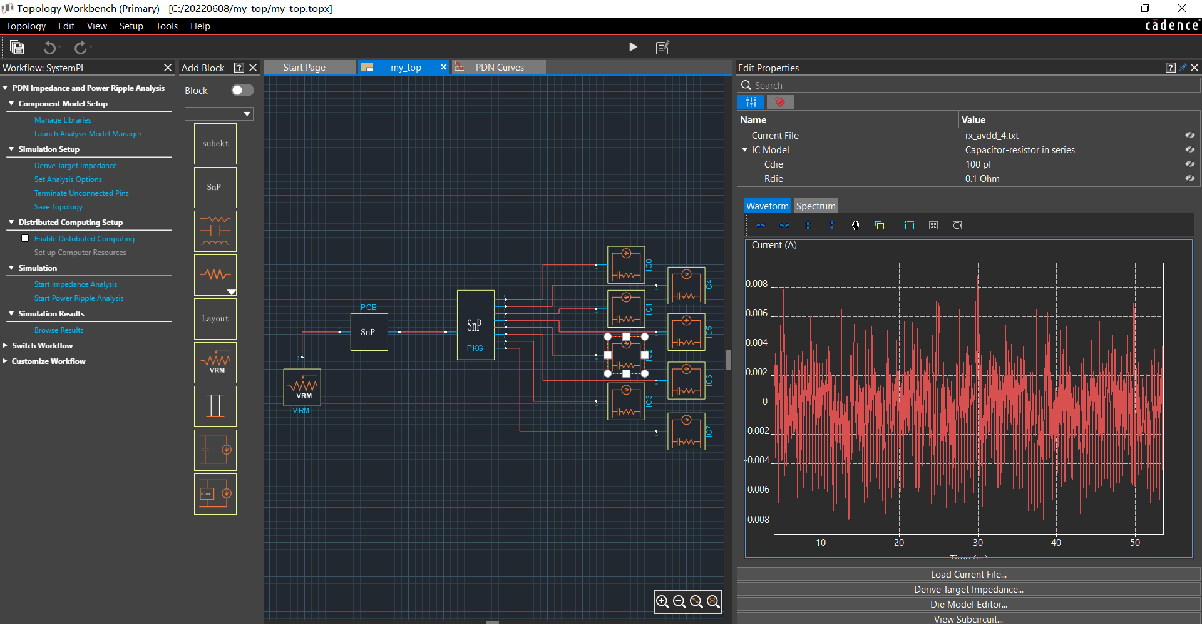Collapse the Simulation Setup section
The height and width of the screenshot is (624, 1202).
(11, 149)
